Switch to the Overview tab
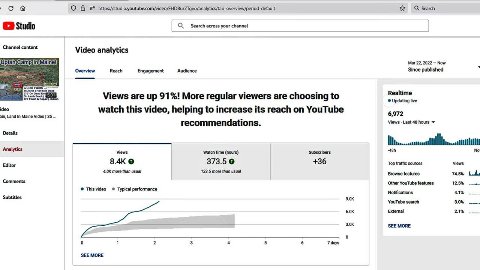Image resolution: width=480 pixels, height=270 pixels. click(x=85, y=71)
